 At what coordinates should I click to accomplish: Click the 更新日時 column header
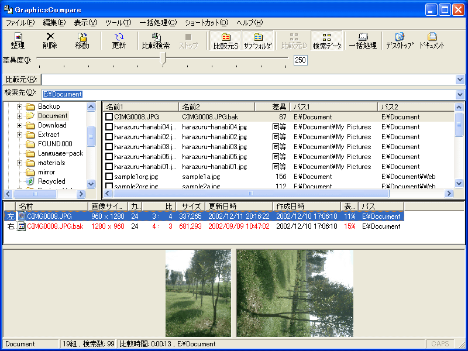pos(239,206)
